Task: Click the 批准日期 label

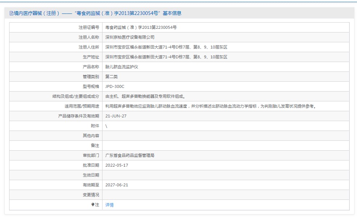Action: [x=91, y=165]
